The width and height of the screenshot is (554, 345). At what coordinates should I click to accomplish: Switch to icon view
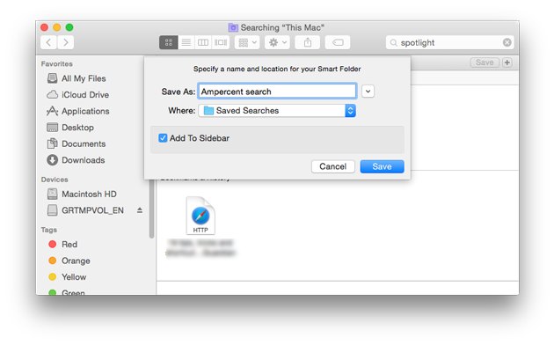click(169, 43)
